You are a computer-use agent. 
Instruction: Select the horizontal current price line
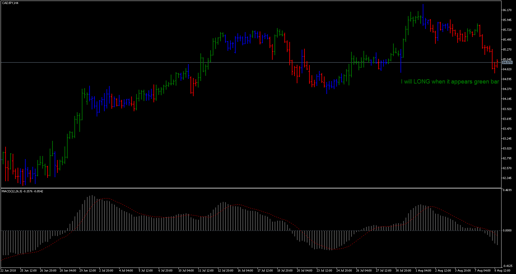[247, 63]
